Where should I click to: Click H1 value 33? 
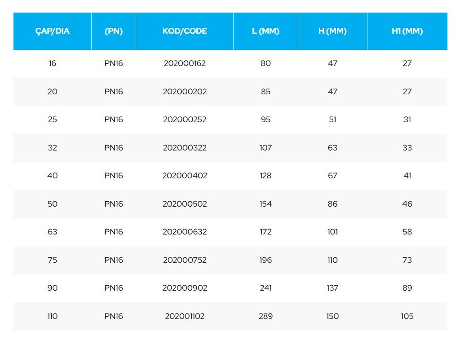[407, 147]
